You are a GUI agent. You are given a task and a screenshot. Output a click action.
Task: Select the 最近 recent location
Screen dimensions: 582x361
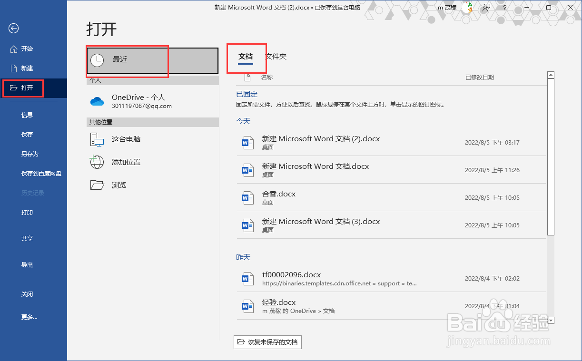pyautogui.click(x=152, y=60)
